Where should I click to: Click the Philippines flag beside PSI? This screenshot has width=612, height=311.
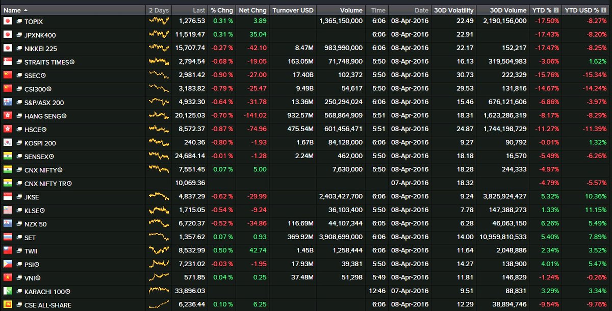pos(7,264)
